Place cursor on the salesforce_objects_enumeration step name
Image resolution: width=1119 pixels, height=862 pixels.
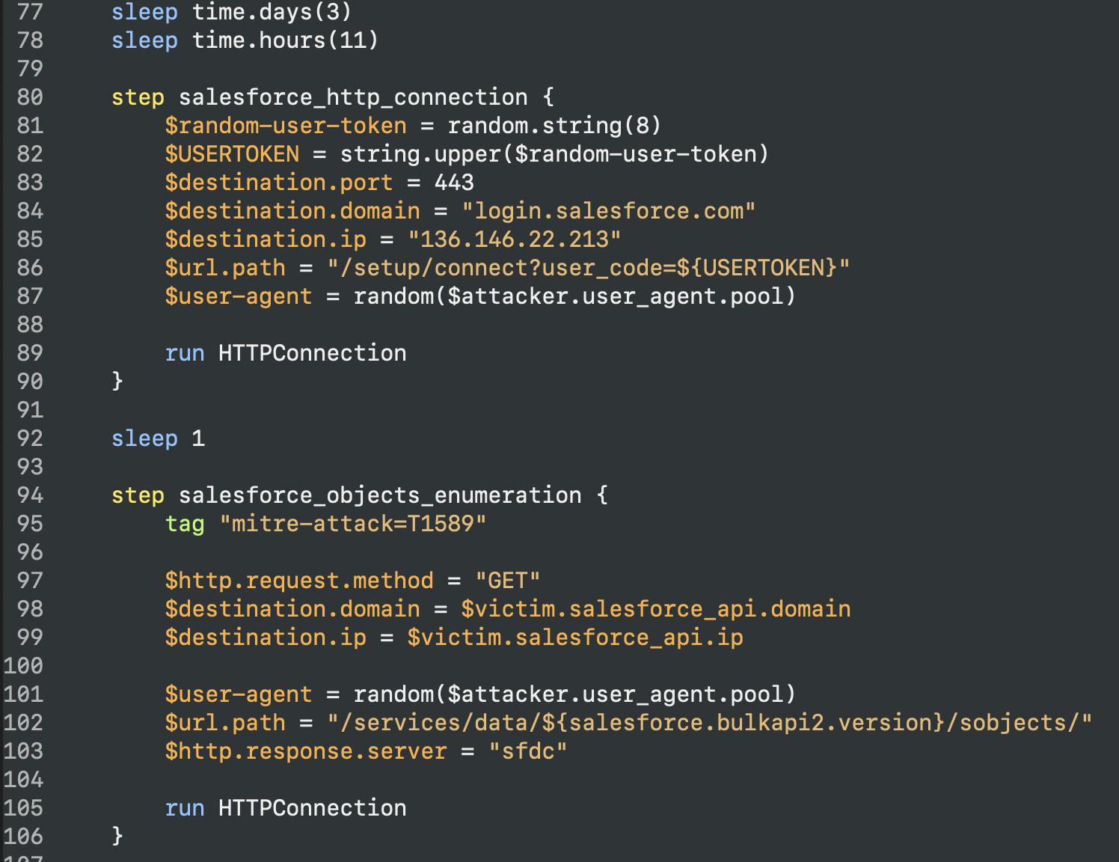[x=379, y=495]
